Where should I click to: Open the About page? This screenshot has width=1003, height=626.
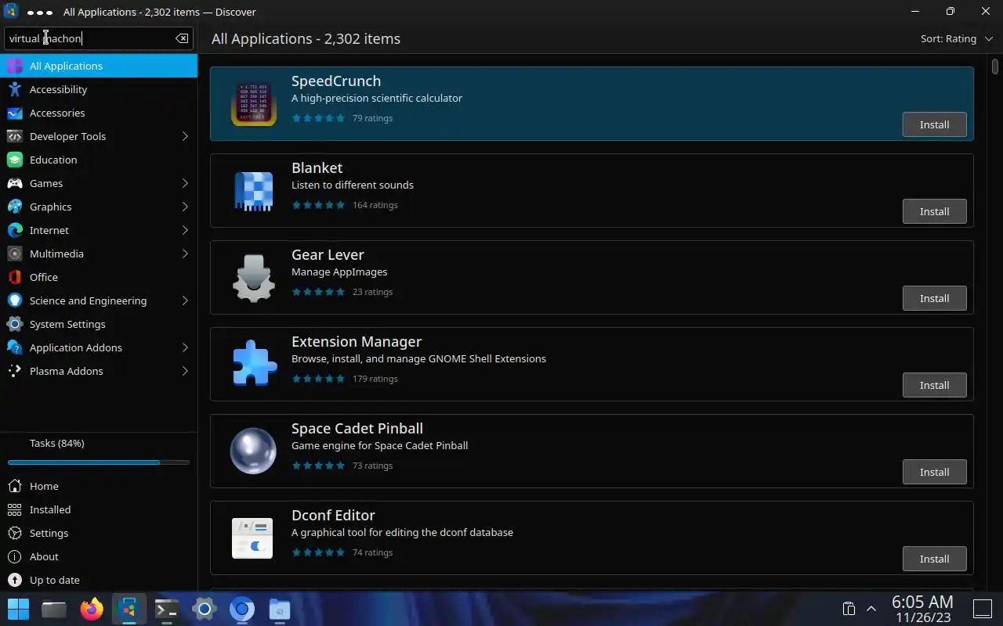[x=99, y=556]
